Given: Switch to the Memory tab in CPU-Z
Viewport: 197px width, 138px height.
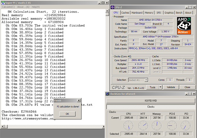Looking at the screenshot, I should tap(149, 13).
